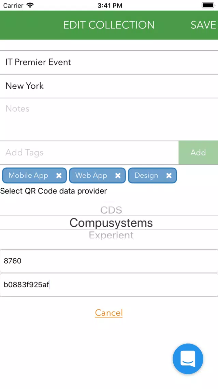Cancel editing the collection

pyautogui.click(x=109, y=313)
